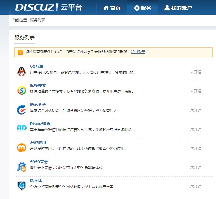Click the Discuz!联盟 AD icon

[22, 128]
